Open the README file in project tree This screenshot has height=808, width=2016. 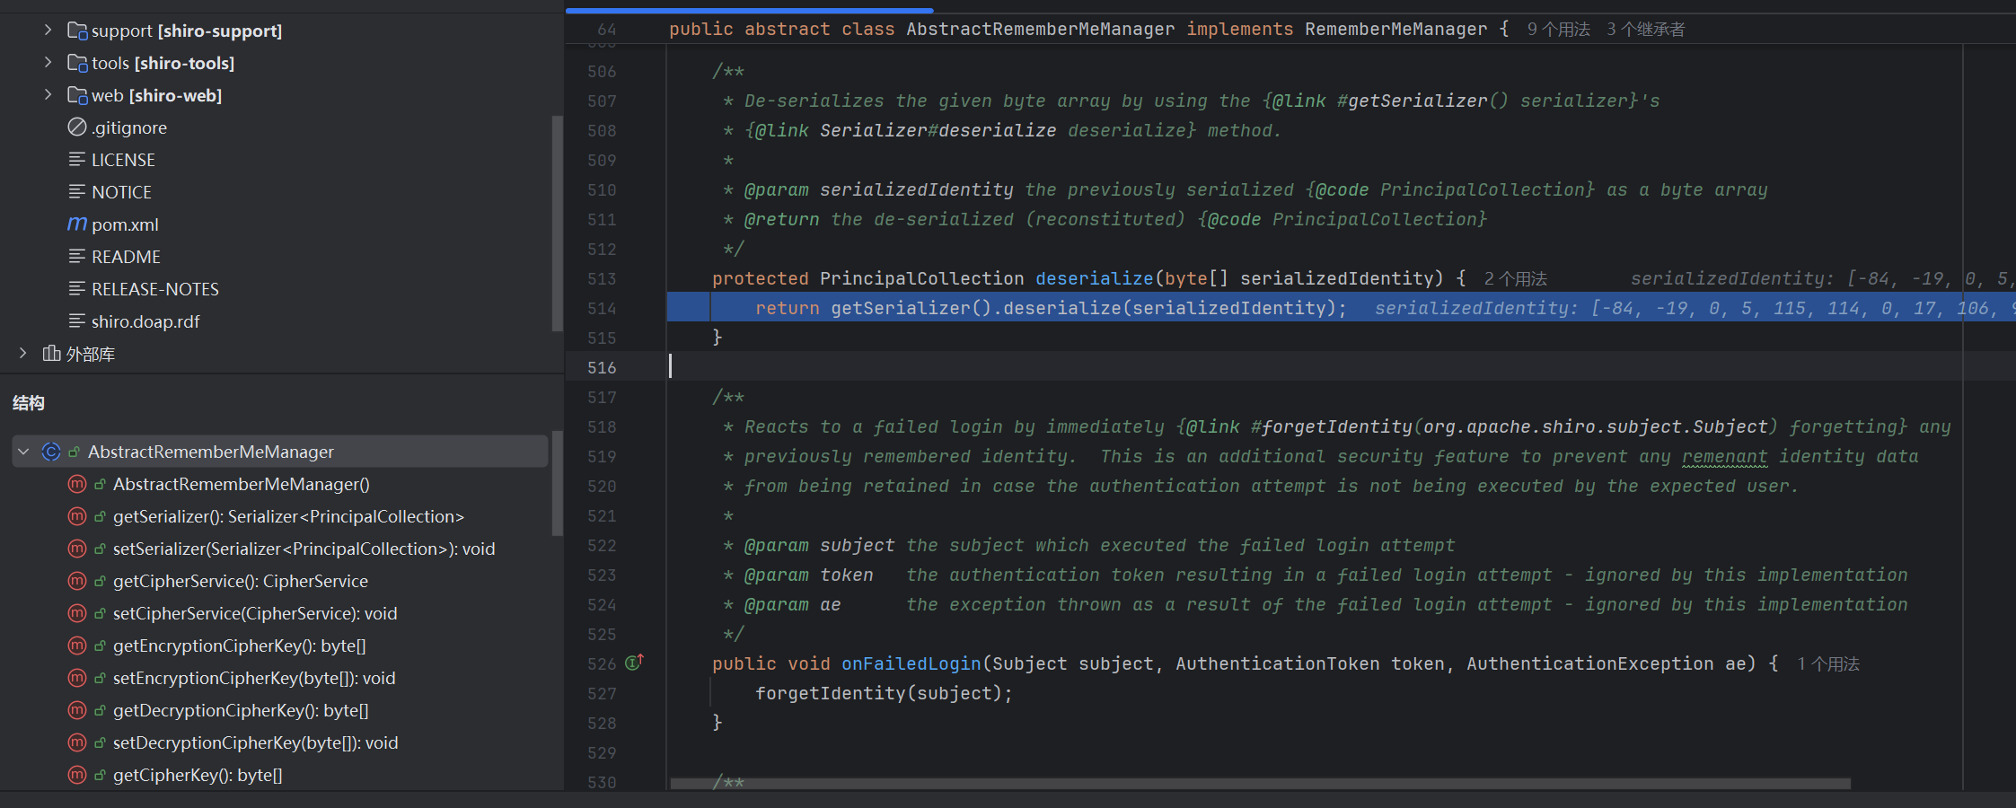pyautogui.click(x=126, y=257)
